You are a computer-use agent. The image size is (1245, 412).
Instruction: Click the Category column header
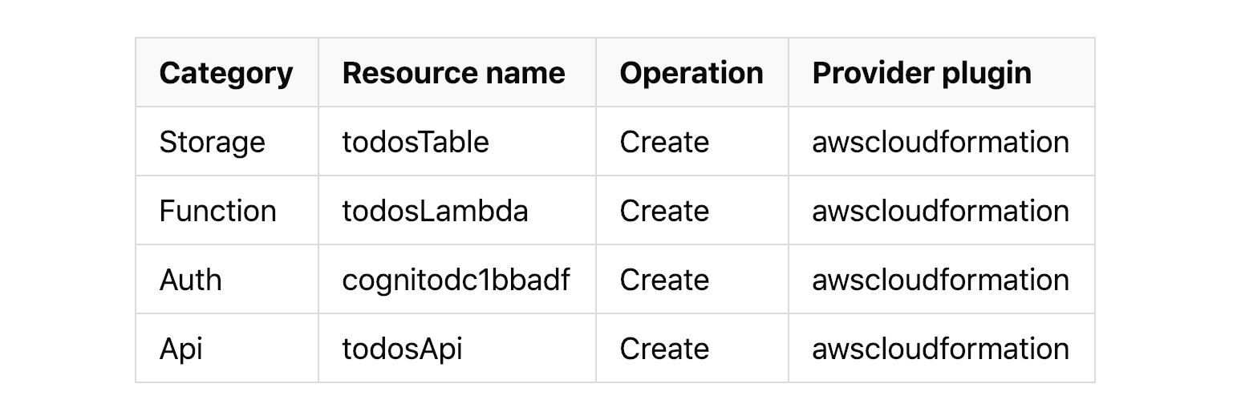226,73
